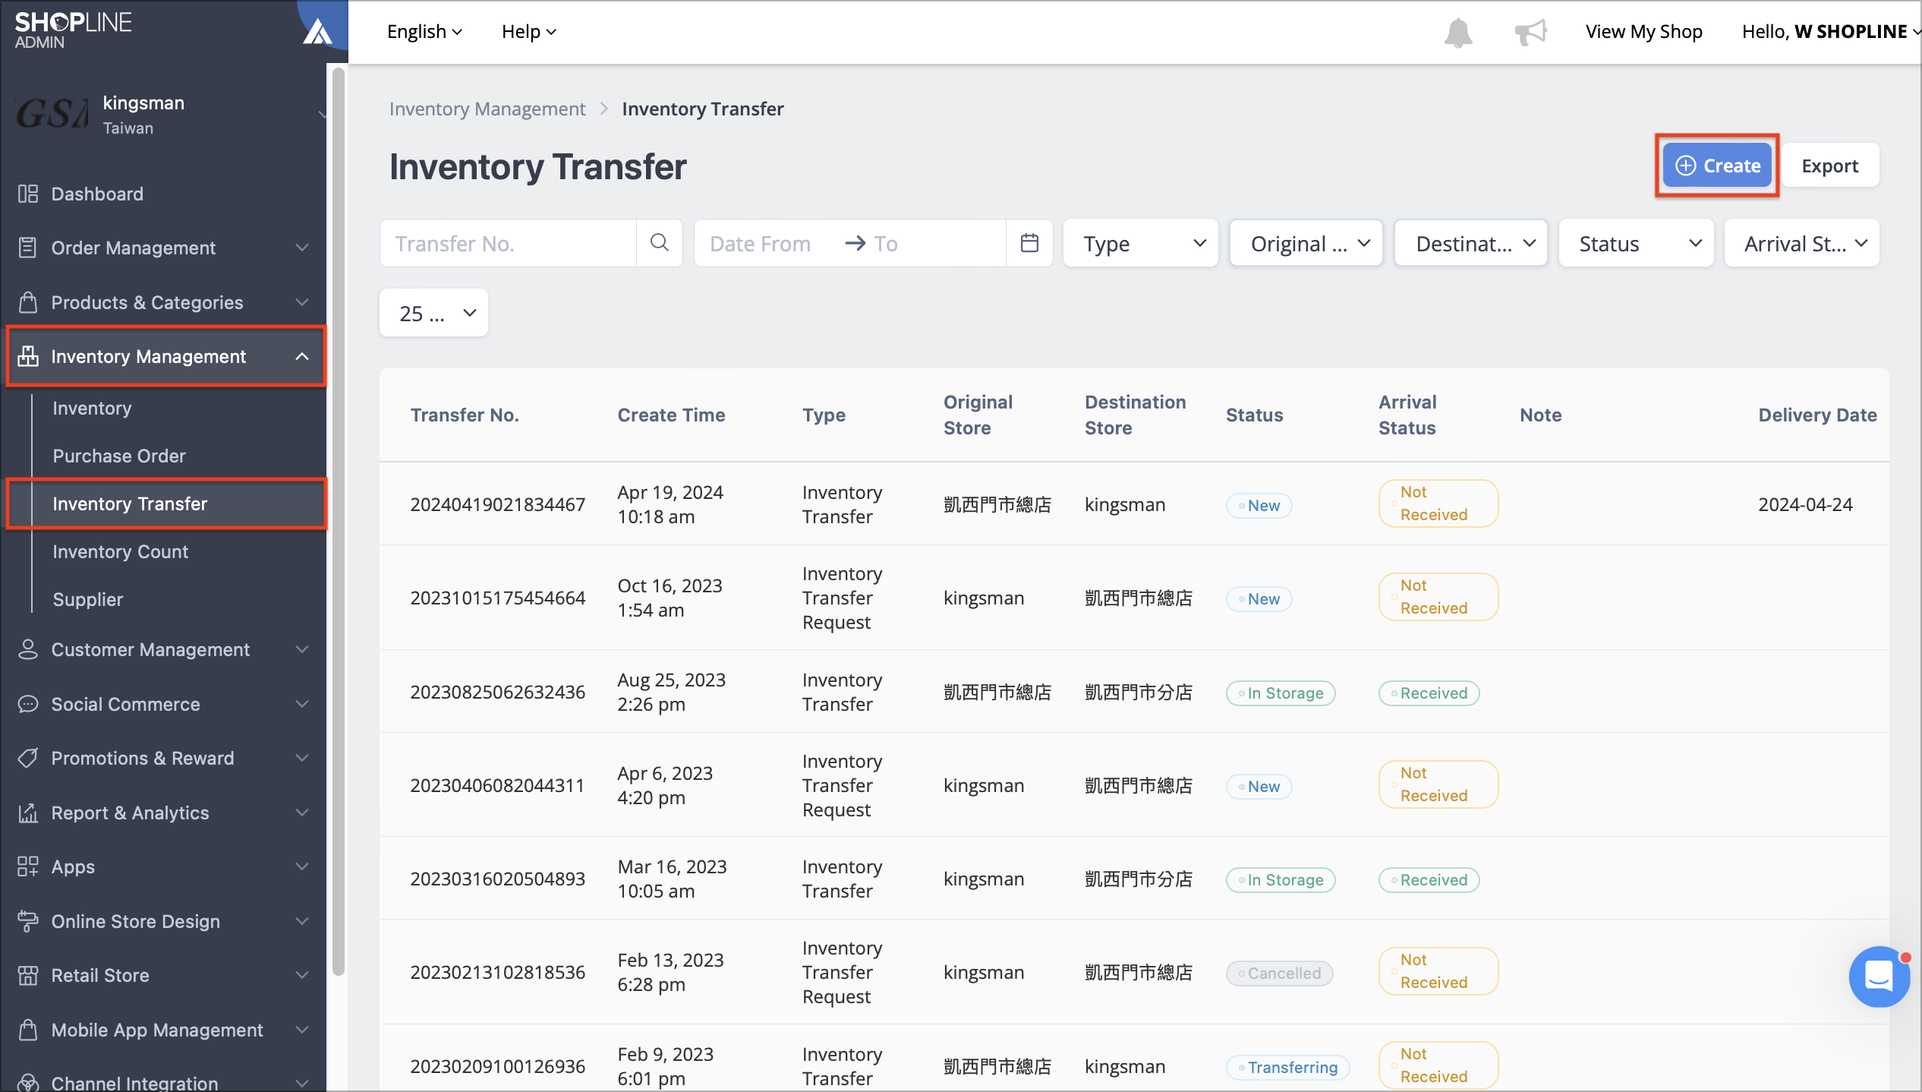Open Hello, W SHOPLINE account menu
This screenshot has height=1092, width=1922.
coord(1829,32)
